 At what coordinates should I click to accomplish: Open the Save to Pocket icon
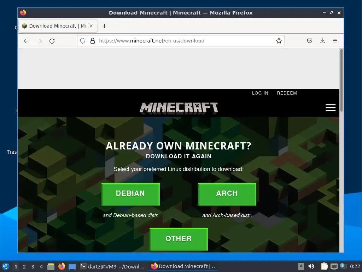(310, 41)
